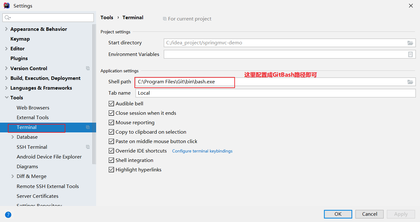Select Remote SSH External Tools

click(x=48, y=186)
